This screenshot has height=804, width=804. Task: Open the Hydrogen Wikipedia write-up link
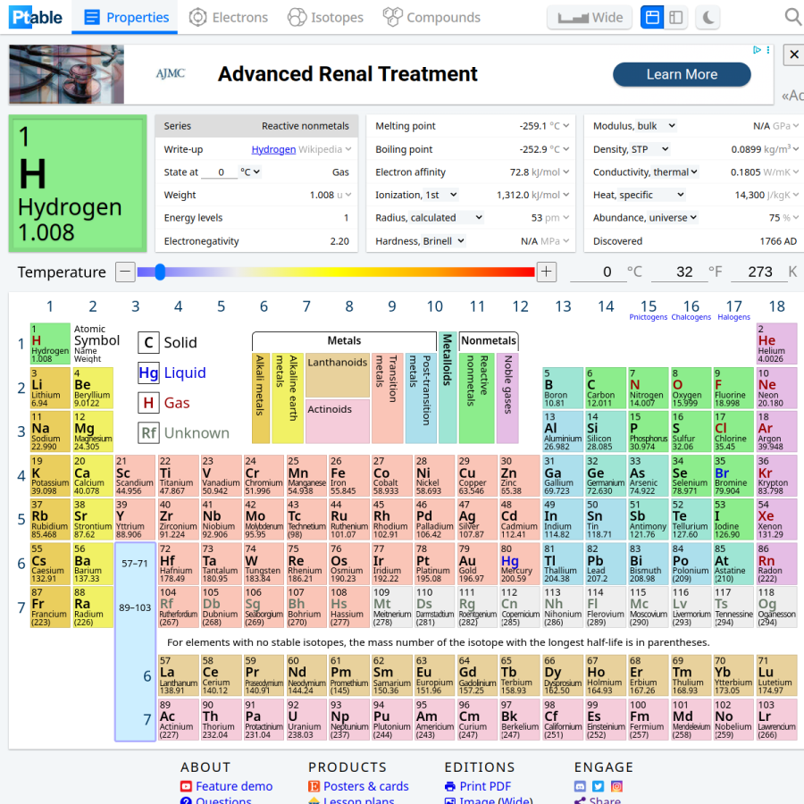273,149
